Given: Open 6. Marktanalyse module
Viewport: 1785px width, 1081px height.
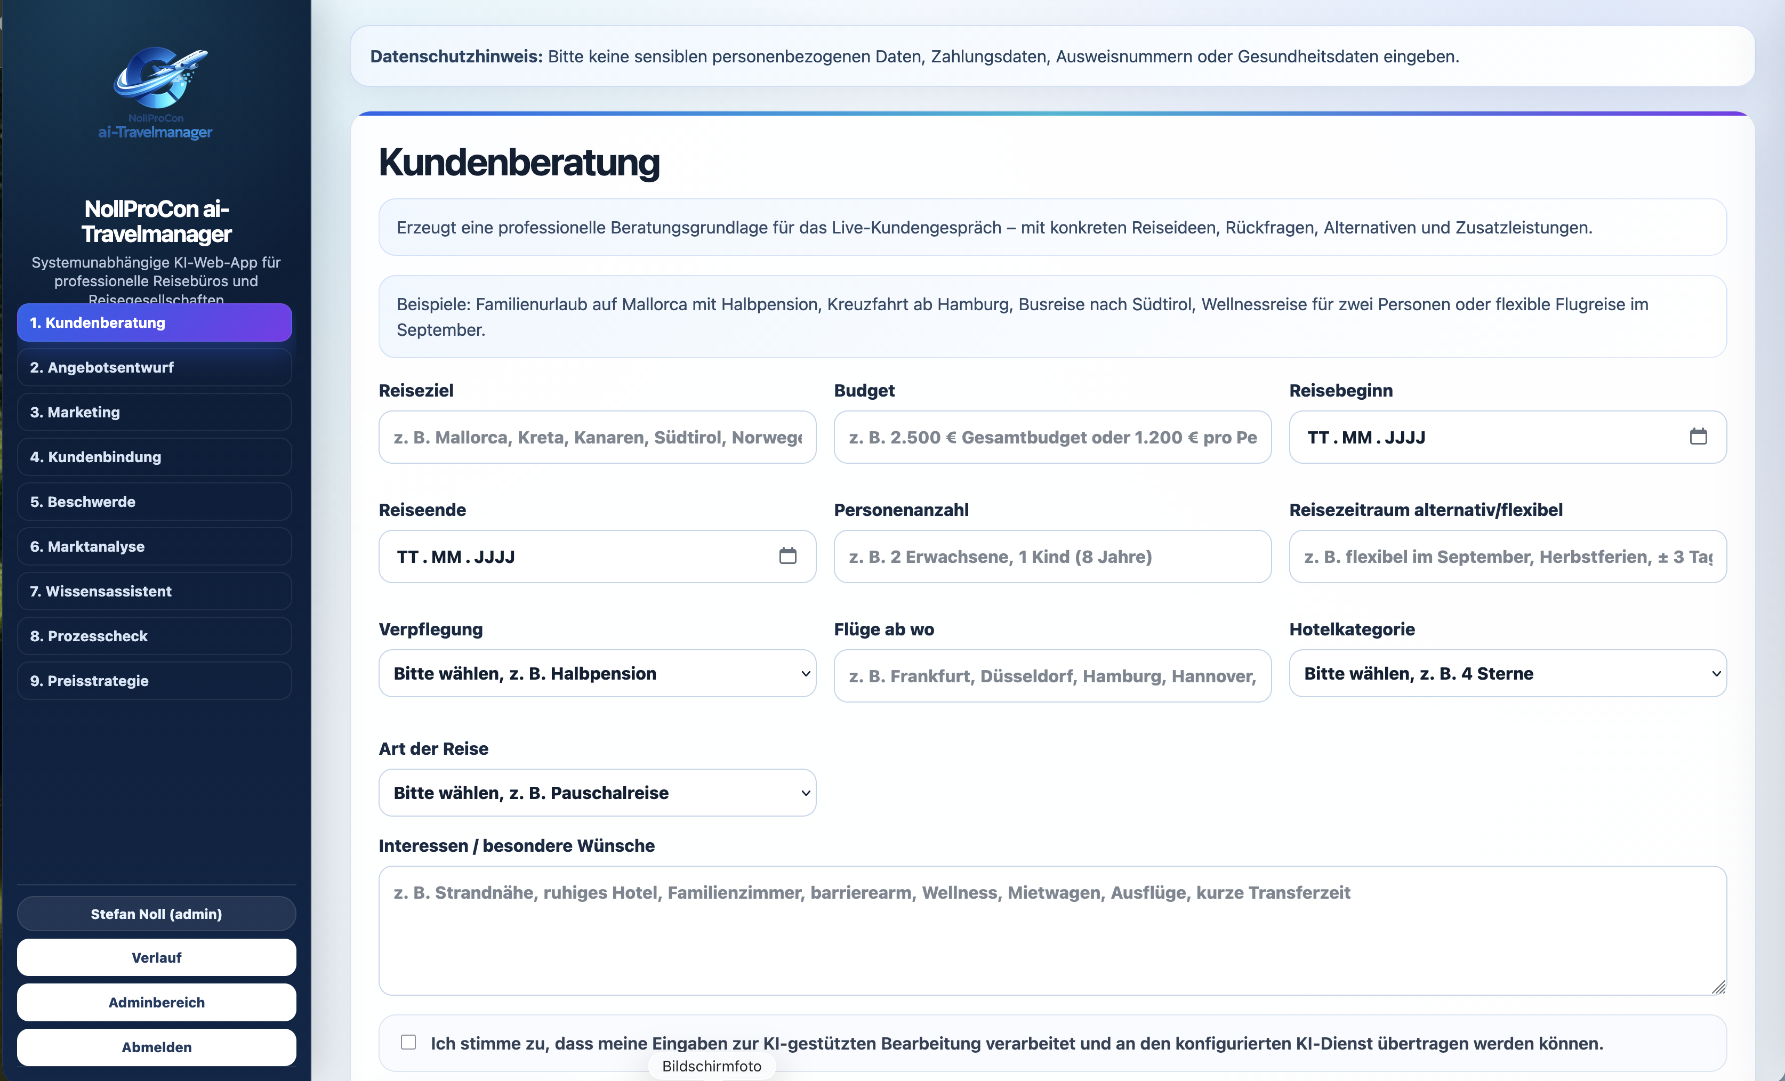Looking at the screenshot, I should [154, 547].
